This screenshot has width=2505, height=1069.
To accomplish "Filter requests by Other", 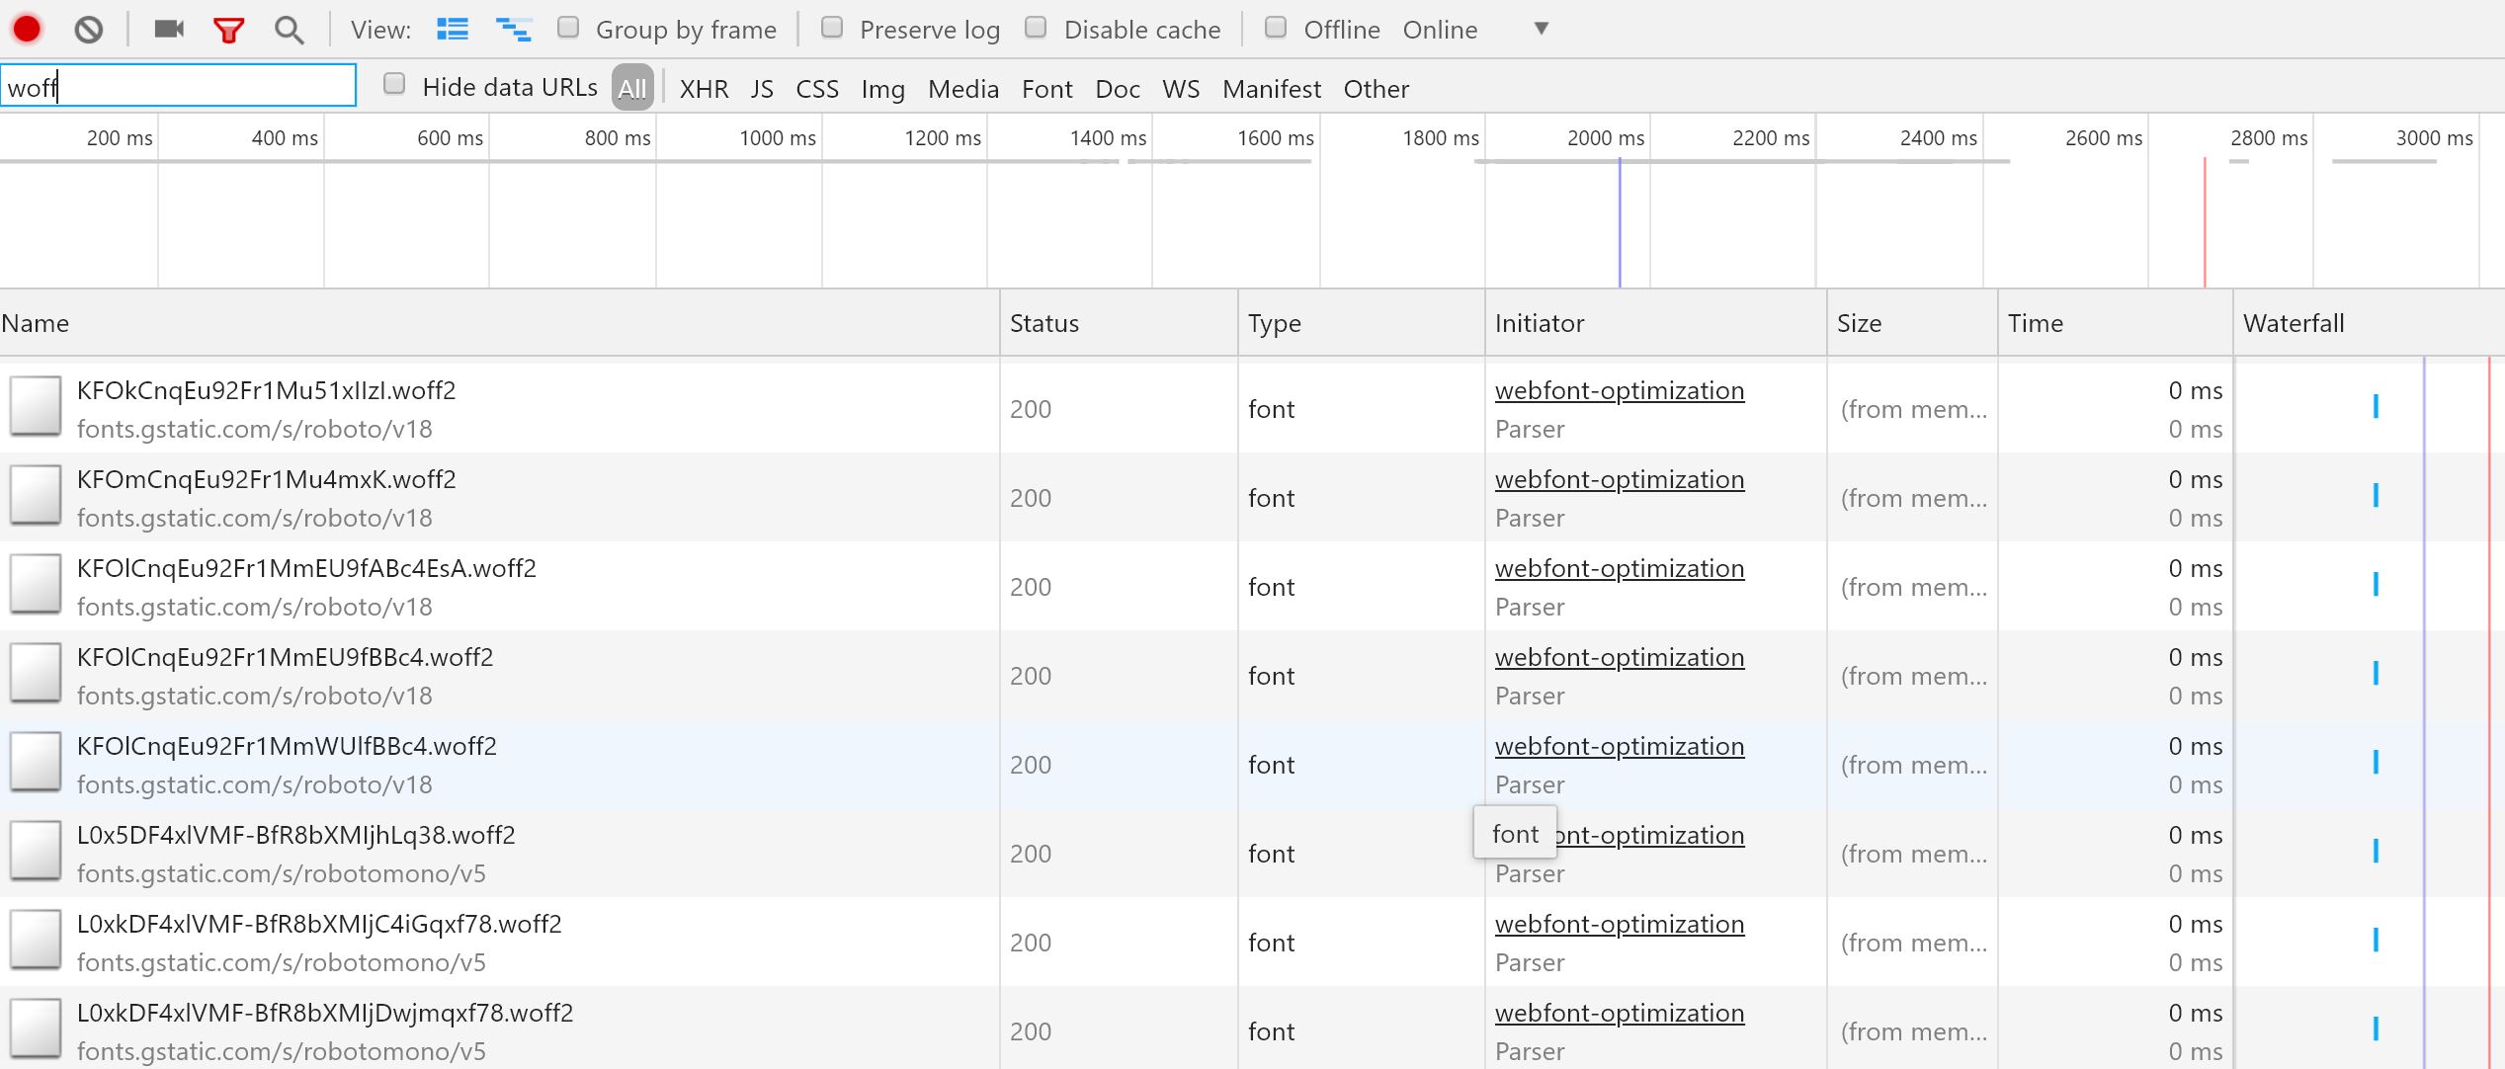I will 1376,89.
